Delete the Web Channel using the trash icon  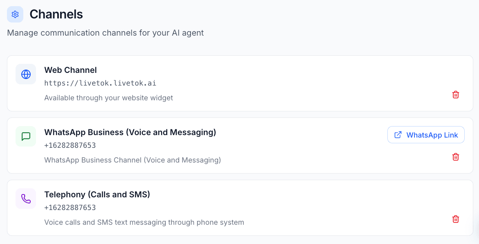455,95
